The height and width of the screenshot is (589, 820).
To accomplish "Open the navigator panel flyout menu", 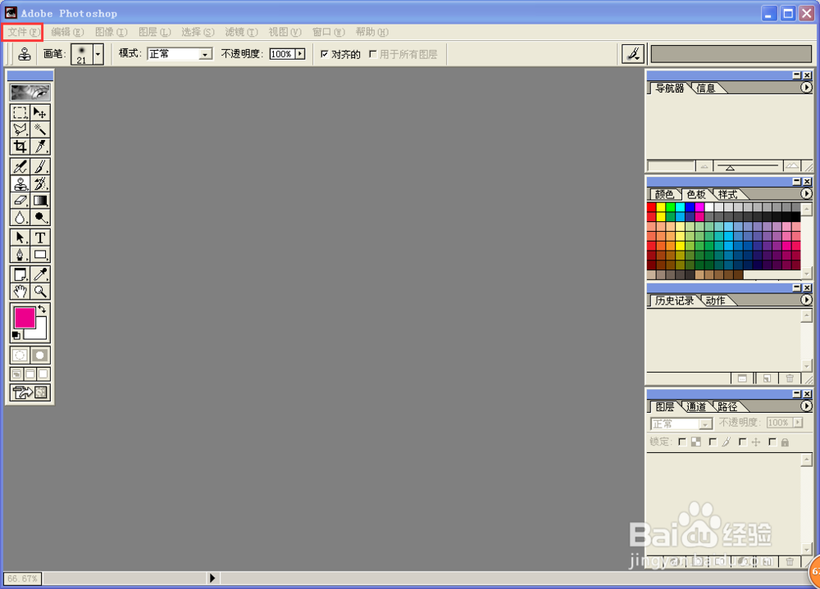I will point(806,88).
